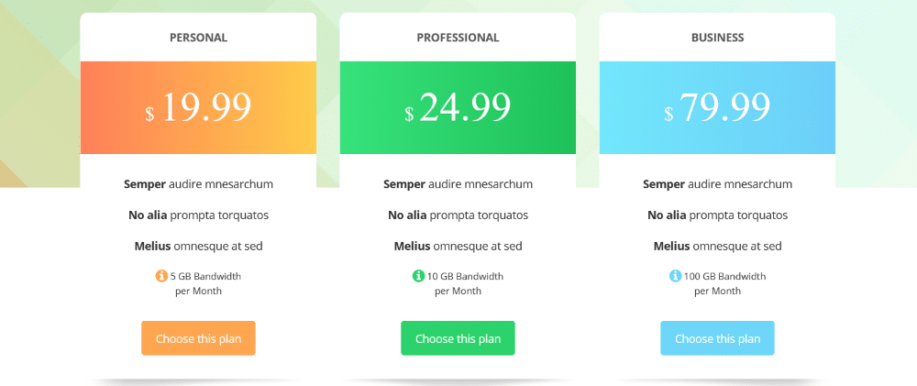The height and width of the screenshot is (386, 917).
Task: Click the orange $19.99 price banner
Action: click(198, 108)
